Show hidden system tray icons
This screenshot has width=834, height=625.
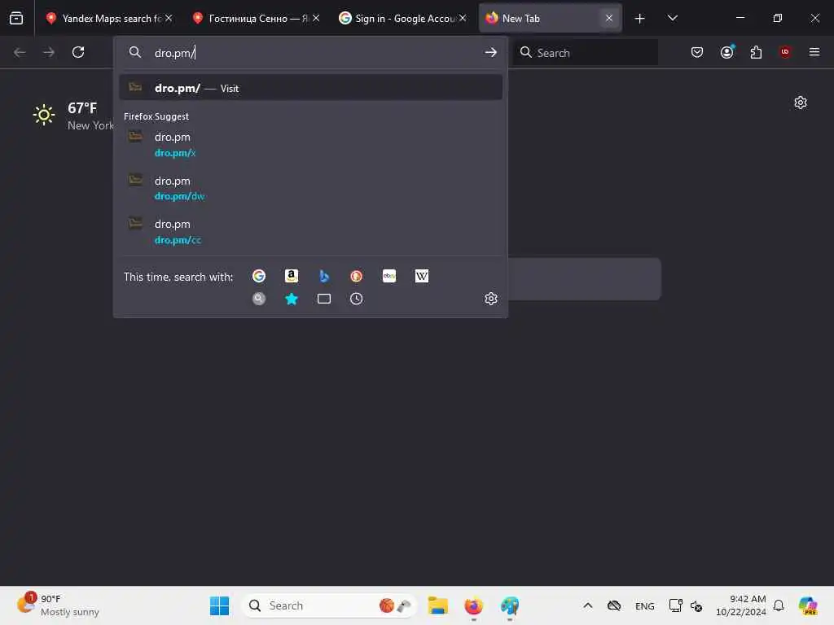tap(588, 605)
